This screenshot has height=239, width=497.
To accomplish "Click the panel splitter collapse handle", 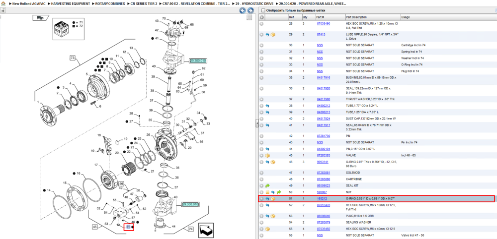I will coord(257,124).
